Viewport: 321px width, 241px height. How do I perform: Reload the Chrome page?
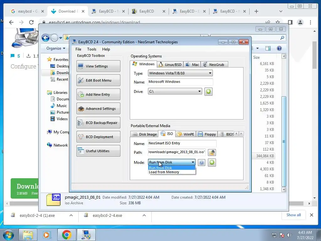31,22
